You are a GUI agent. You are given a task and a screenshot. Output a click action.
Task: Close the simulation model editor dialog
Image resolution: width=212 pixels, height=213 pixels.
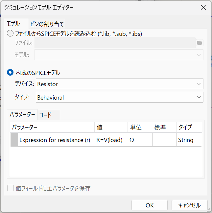tap(203, 8)
